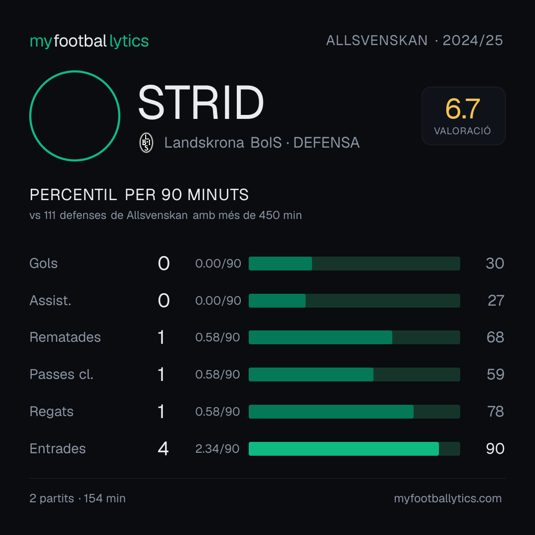Click the Rematades 0.58/90 value
Image resolution: width=535 pixels, height=535 pixels.
click(217, 337)
